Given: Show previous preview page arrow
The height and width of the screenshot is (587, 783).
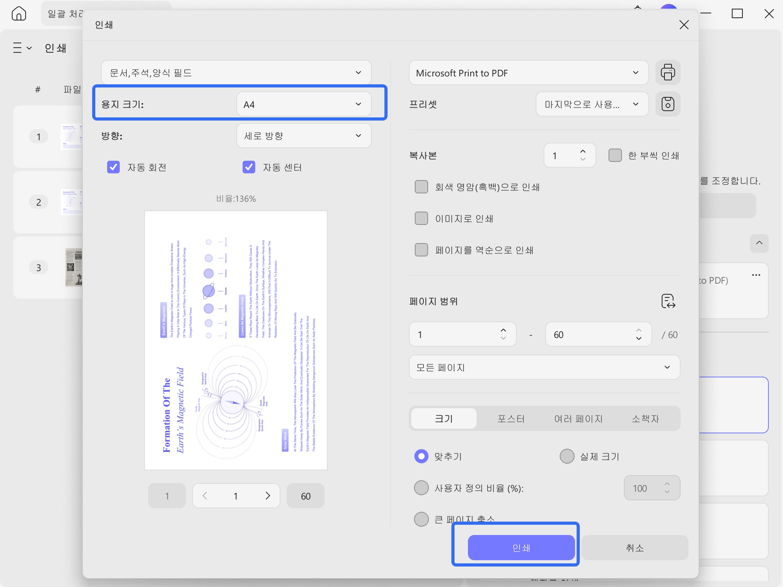Looking at the screenshot, I should tap(205, 496).
